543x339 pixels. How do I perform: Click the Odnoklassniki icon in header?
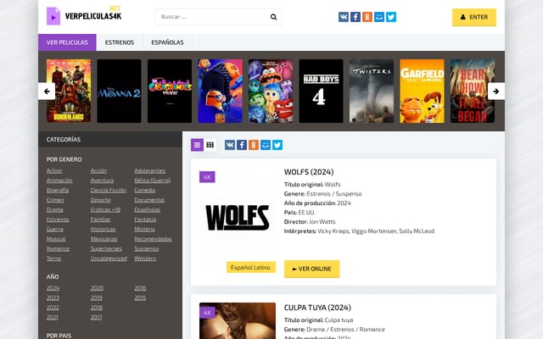(367, 17)
